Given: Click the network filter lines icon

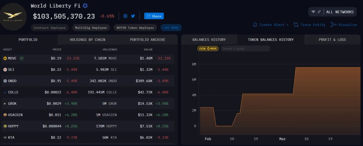Looking at the screenshot, I should pos(313,12).
